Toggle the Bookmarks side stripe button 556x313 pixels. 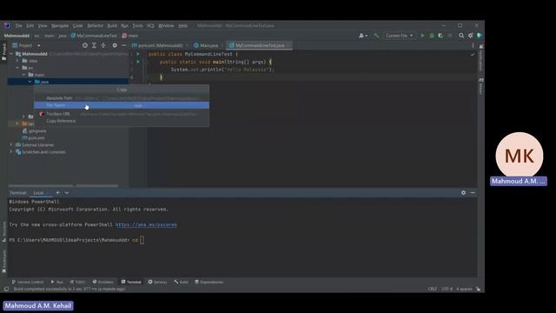(x=4, y=261)
